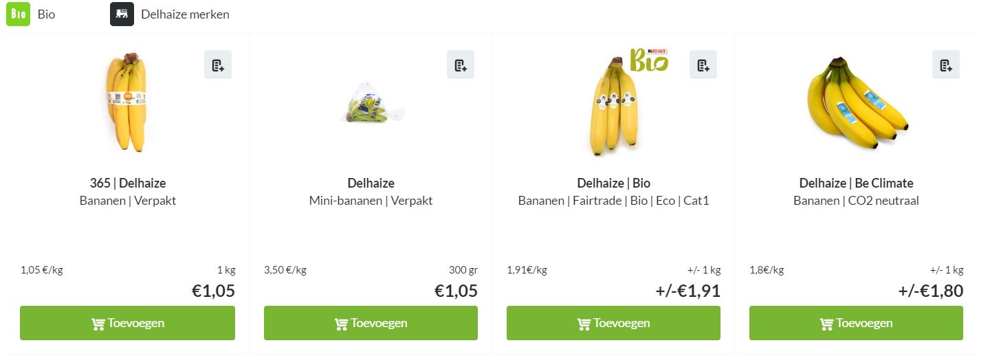1001x356 pixels.
Task: Click list icon on Be Climate bananas
Action: 946,65
